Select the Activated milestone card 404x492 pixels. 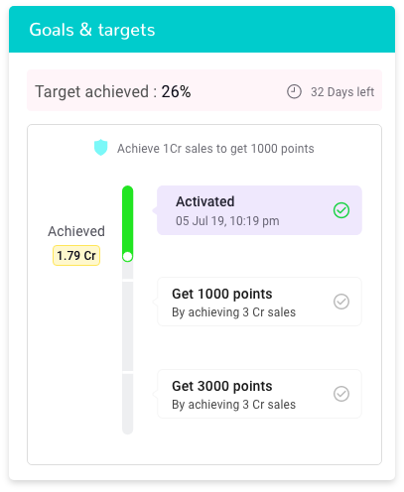pos(259,210)
